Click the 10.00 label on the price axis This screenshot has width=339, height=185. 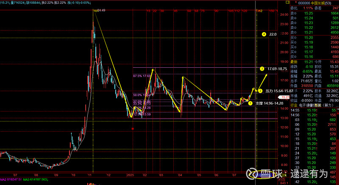[x=285, y=146]
